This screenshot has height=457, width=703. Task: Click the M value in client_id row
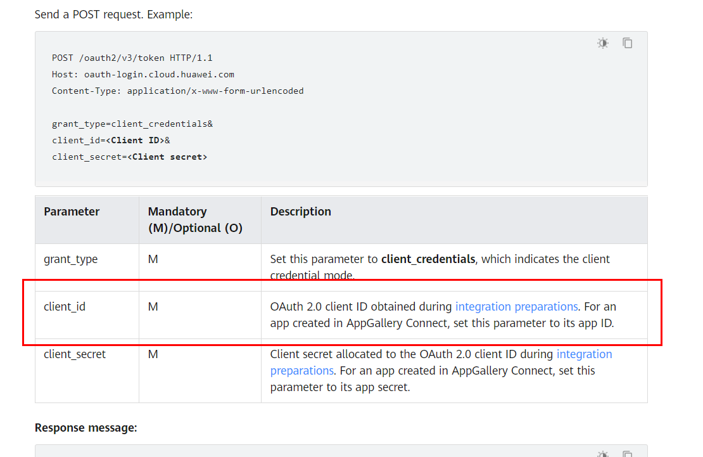pyautogui.click(x=153, y=307)
